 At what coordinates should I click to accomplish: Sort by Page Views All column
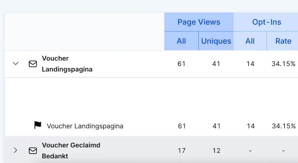click(x=181, y=41)
